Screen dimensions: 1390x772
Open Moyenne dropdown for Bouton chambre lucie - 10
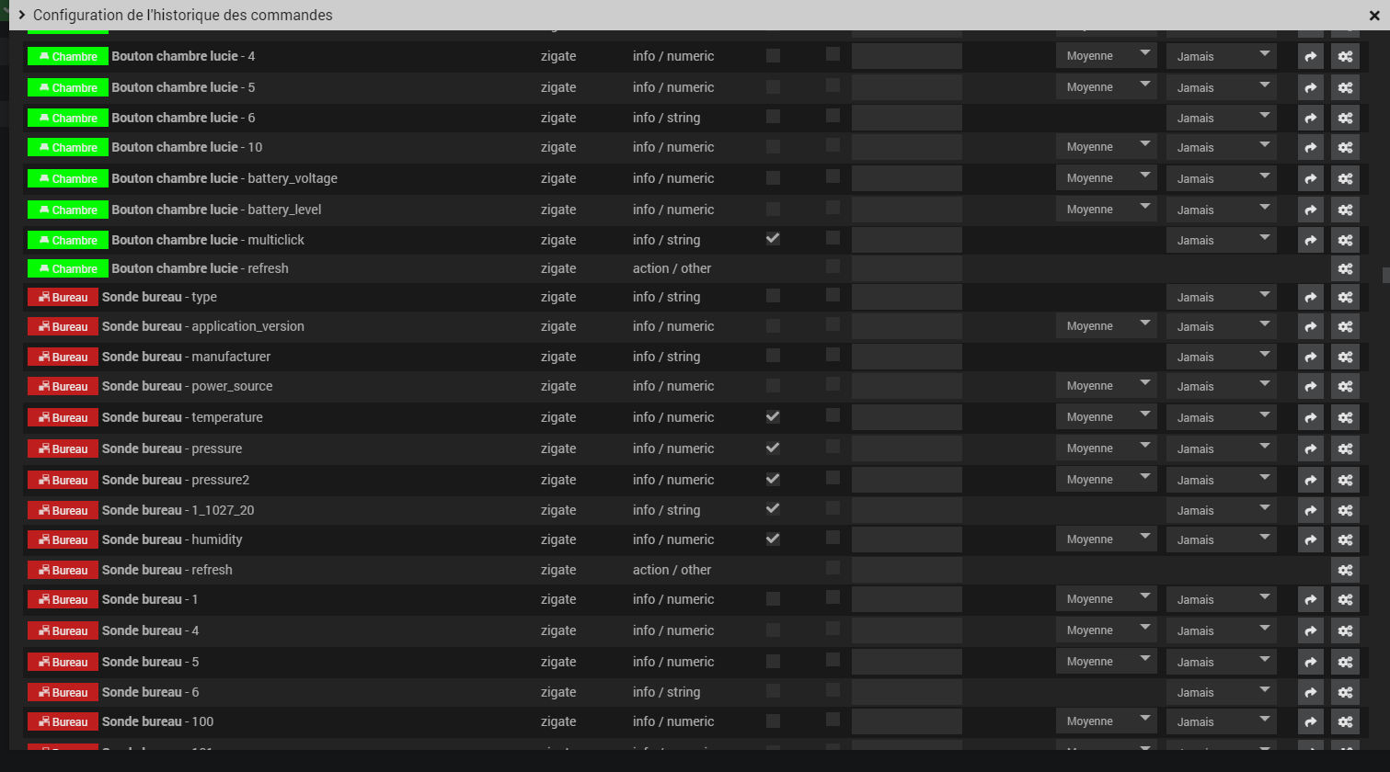coord(1107,147)
